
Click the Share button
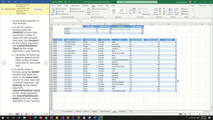click(x=192, y=6)
